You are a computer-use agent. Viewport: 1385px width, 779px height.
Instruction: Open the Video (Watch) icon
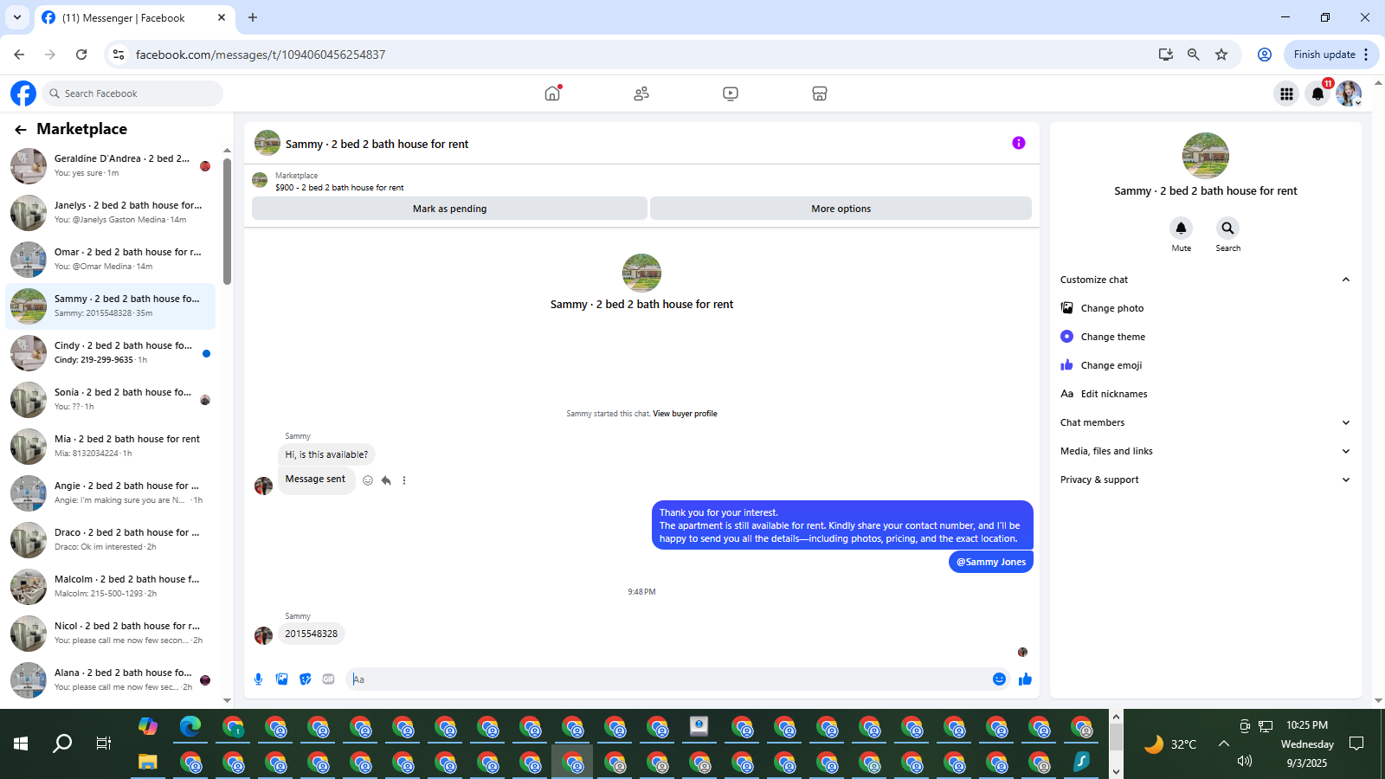(x=731, y=93)
